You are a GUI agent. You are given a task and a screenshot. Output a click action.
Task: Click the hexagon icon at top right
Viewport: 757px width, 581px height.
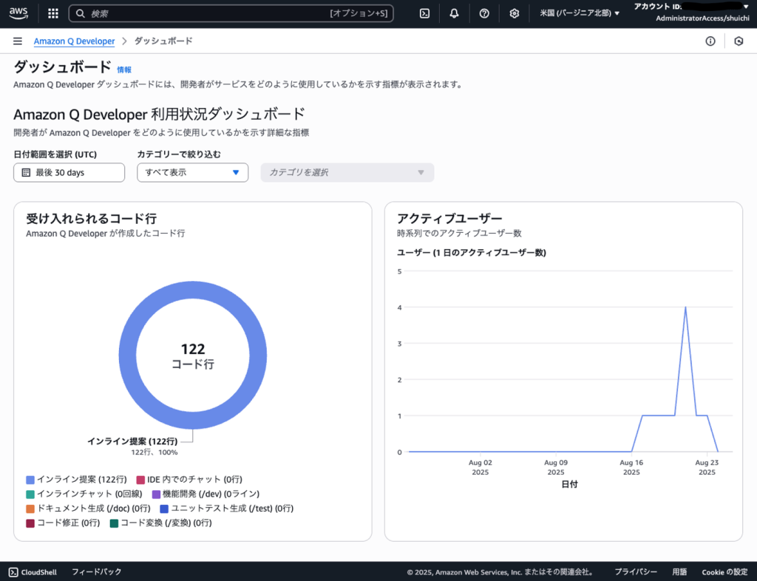tap(739, 41)
